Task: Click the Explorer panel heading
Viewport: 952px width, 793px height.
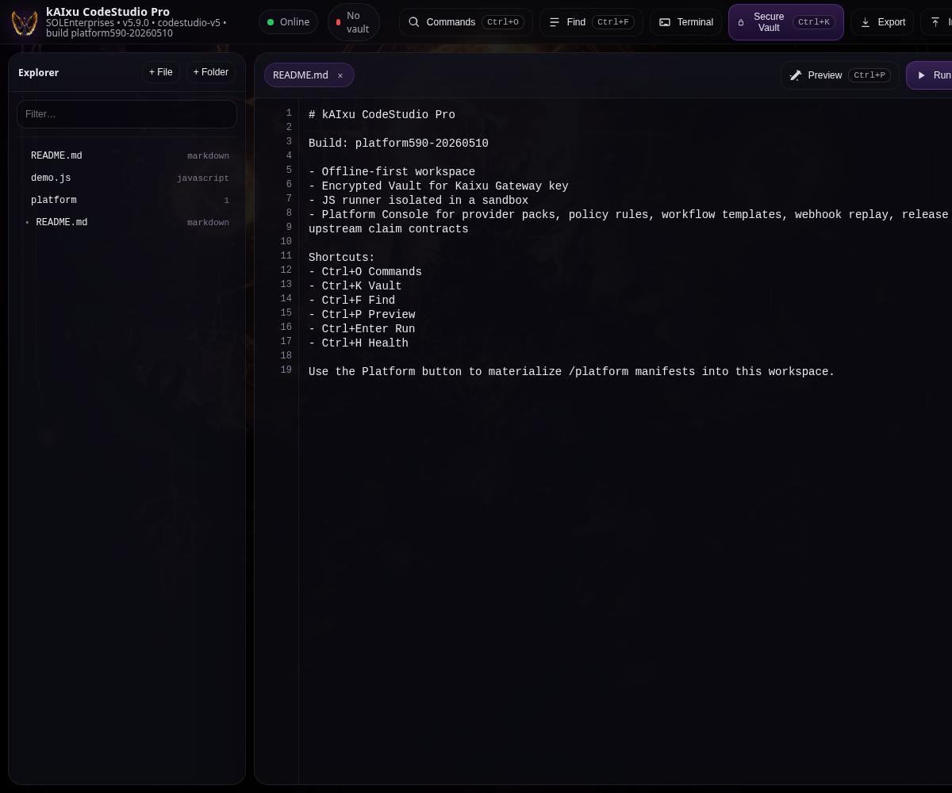Action: click(39, 72)
